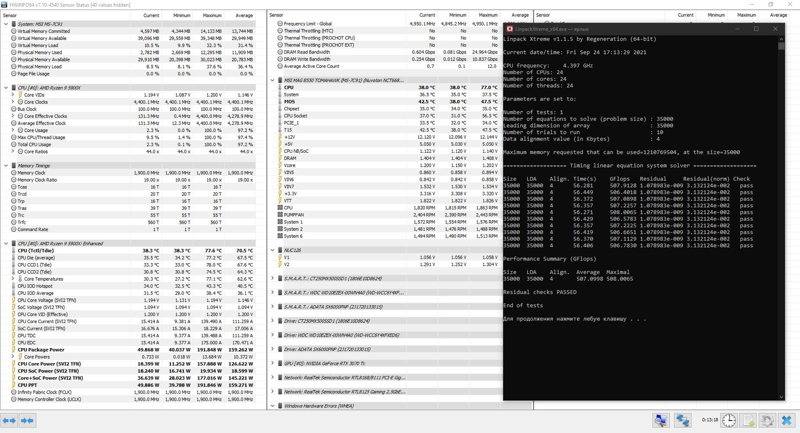Image resolution: width=800 pixels, height=433 pixels.
Task: Click the expand layout arrows button
Action: click(x=9, y=421)
